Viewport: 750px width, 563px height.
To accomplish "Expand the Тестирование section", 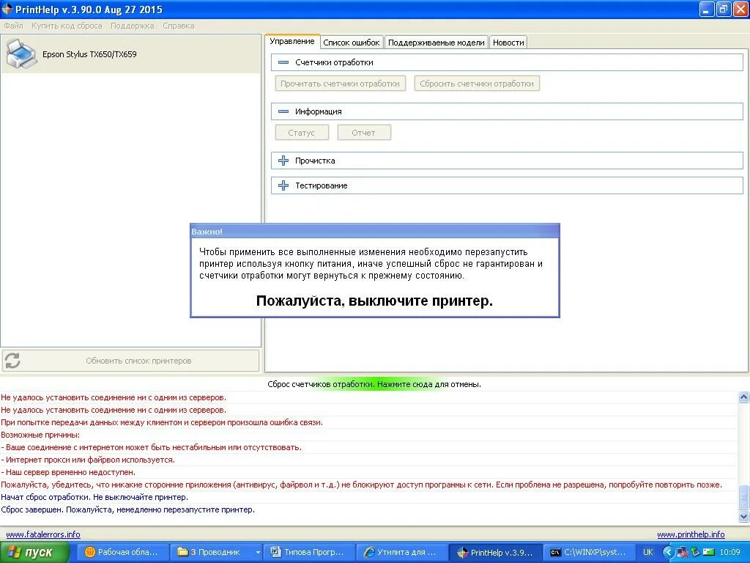I will (283, 185).
